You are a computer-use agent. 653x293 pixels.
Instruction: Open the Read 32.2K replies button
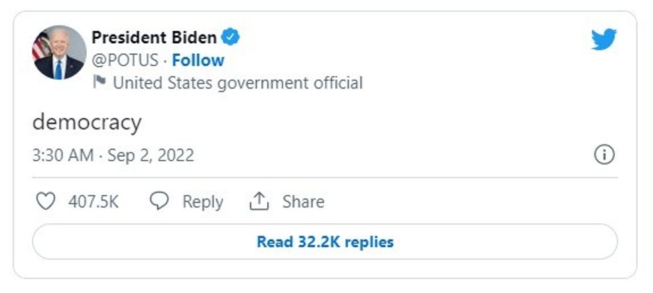point(325,242)
